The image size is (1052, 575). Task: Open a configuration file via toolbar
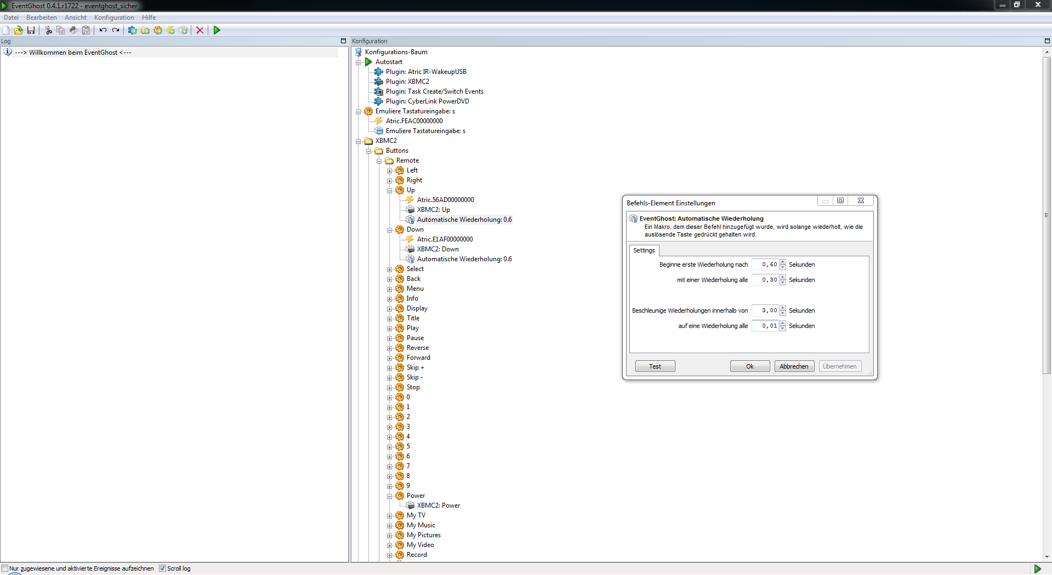[19, 30]
